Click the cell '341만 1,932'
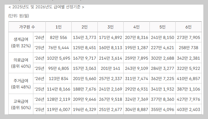 [x=163, y=89]
